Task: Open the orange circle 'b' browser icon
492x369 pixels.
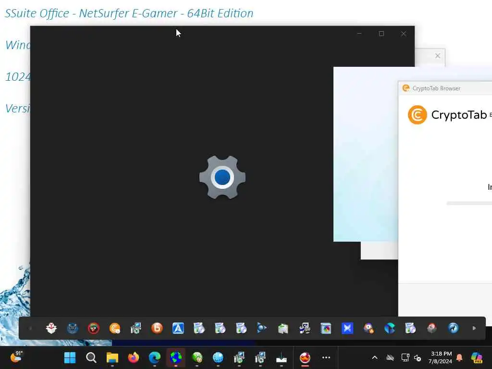Action: click(x=157, y=328)
